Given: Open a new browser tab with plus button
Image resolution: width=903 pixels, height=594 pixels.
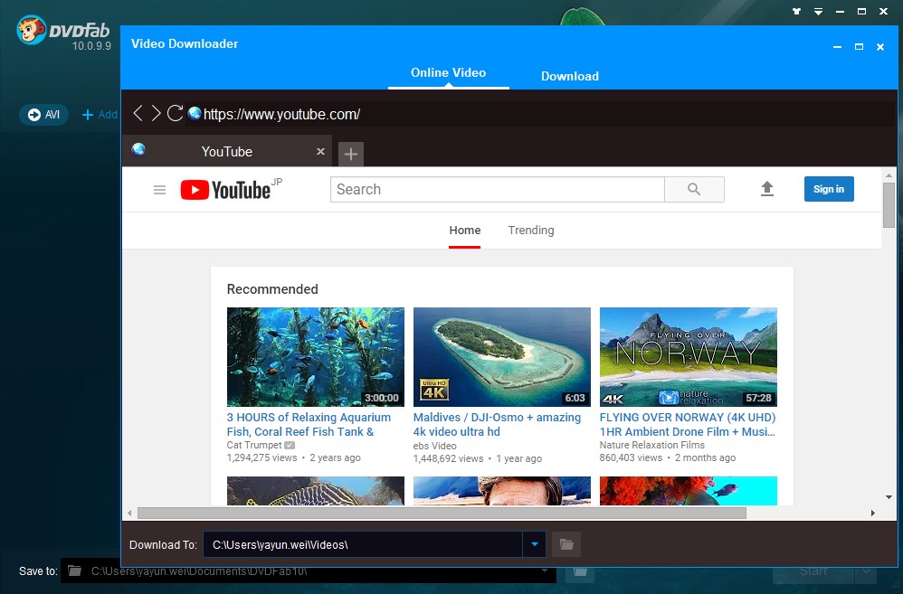Looking at the screenshot, I should pos(351,154).
